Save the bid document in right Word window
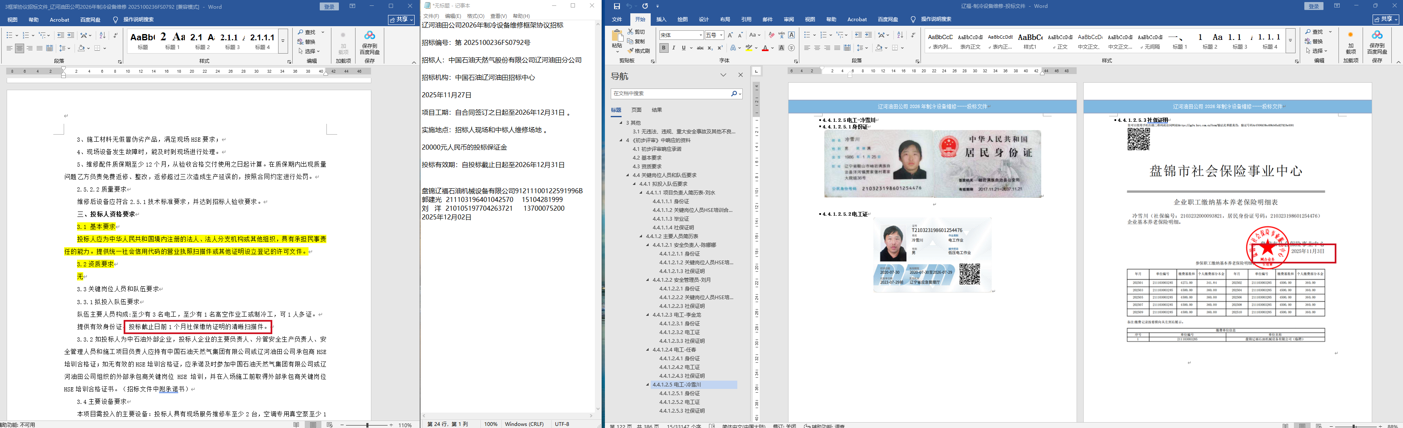 [x=617, y=6]
